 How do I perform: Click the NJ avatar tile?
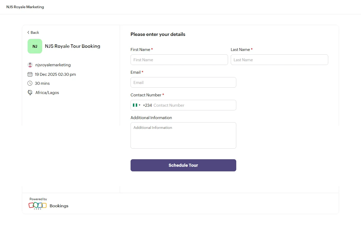tap(35, 46)
